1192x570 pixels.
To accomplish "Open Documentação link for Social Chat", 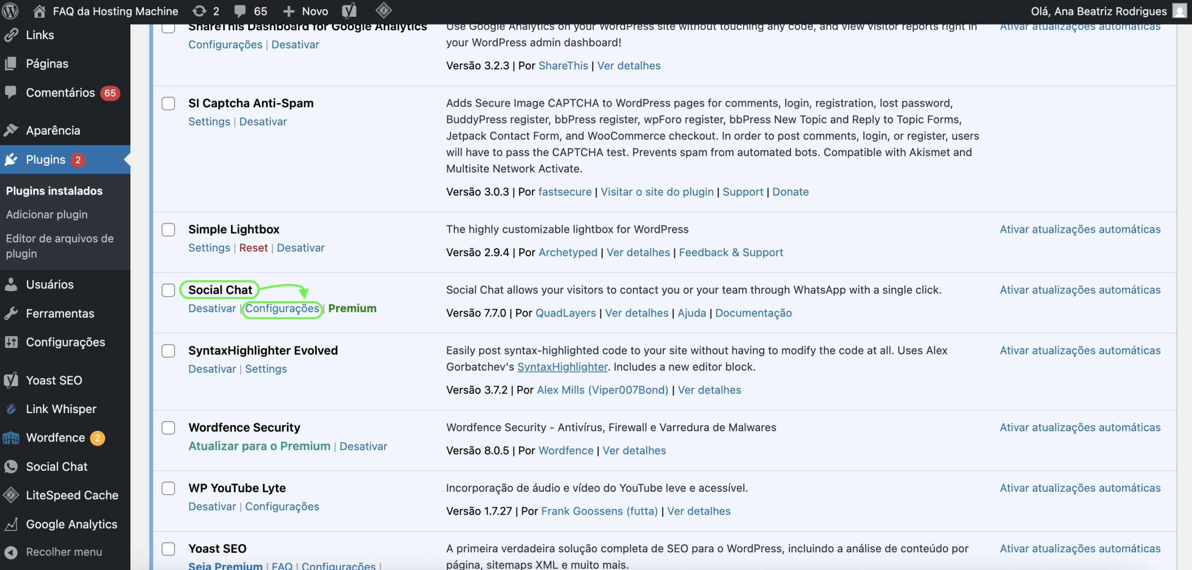I will (753, 313).
